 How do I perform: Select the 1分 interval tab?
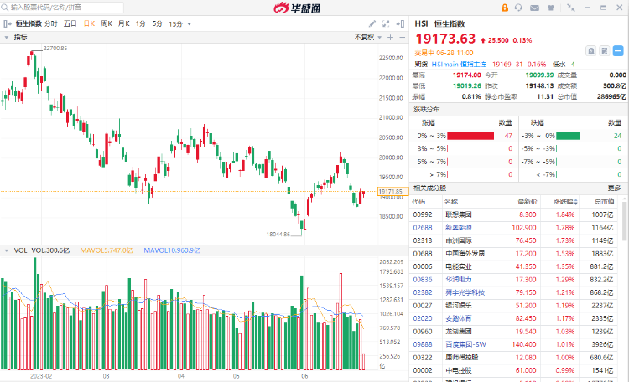tap(141, 24)
